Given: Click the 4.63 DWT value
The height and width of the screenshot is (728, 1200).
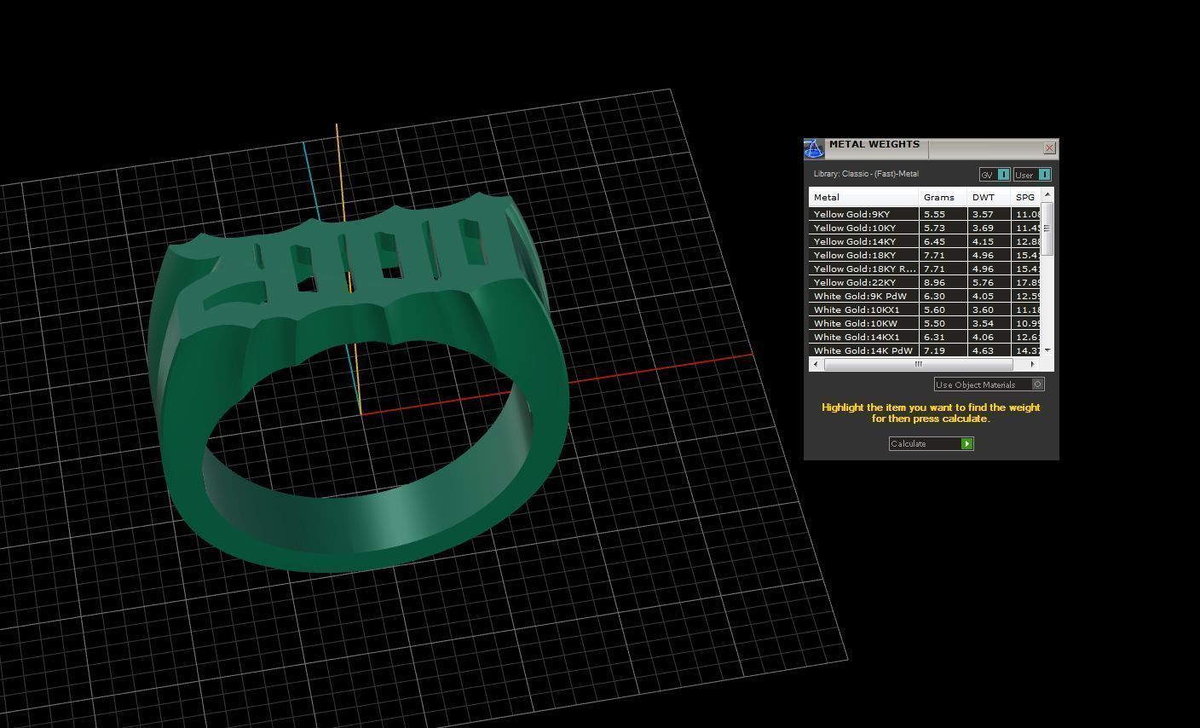Looking at the screenshot, I should pyautogui.click(x=983, y=350).
